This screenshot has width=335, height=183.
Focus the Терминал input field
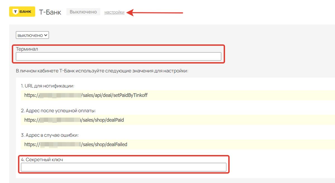[x=118, y=56]
